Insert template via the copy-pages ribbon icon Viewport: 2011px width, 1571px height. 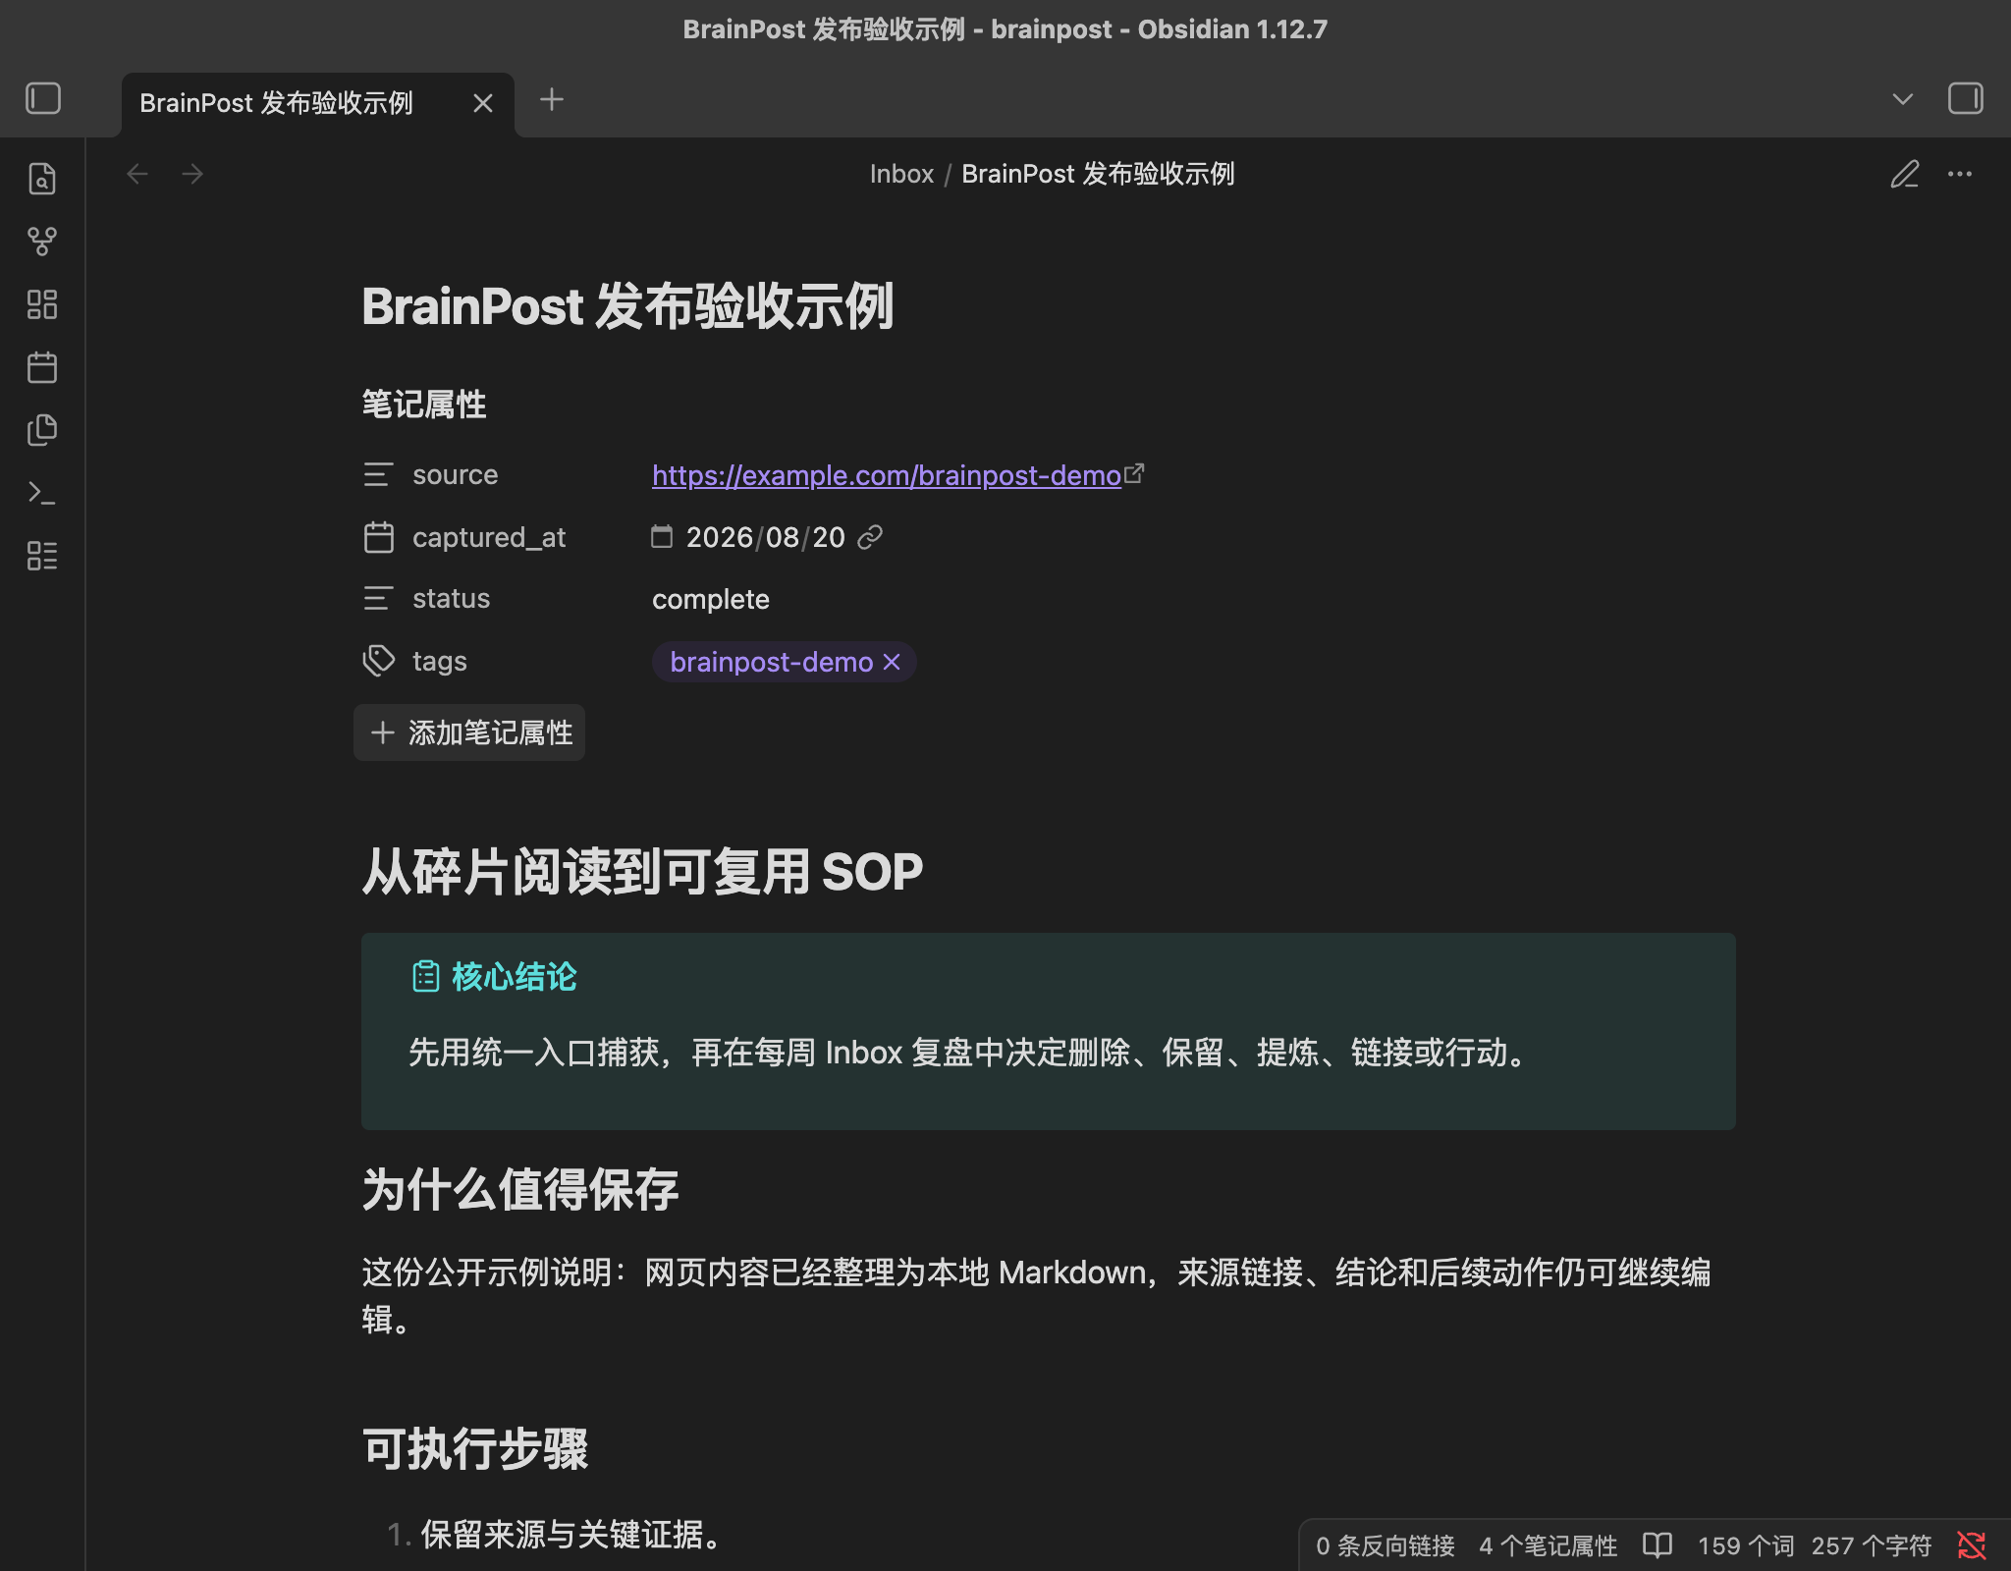(42, 430)
